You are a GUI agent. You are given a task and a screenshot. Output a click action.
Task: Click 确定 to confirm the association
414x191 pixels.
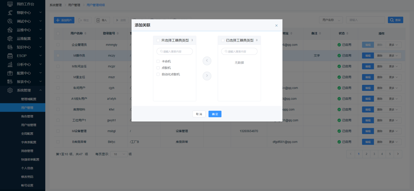coord(215,114)
